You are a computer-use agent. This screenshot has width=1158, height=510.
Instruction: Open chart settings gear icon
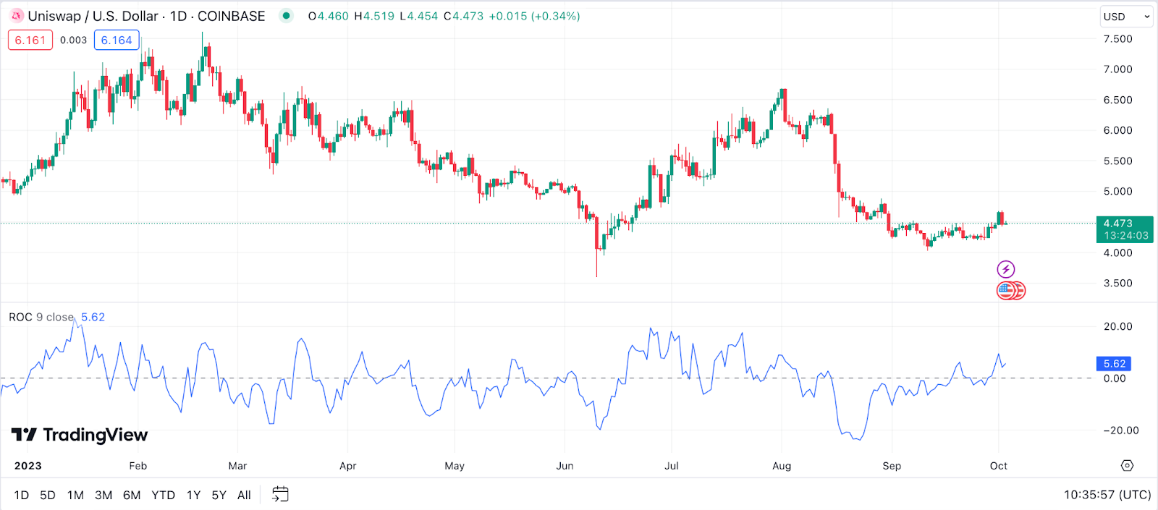[x=1127, y=466]
